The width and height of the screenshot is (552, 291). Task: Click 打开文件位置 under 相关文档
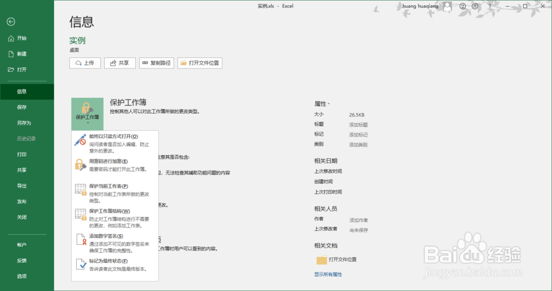point(343,260)
